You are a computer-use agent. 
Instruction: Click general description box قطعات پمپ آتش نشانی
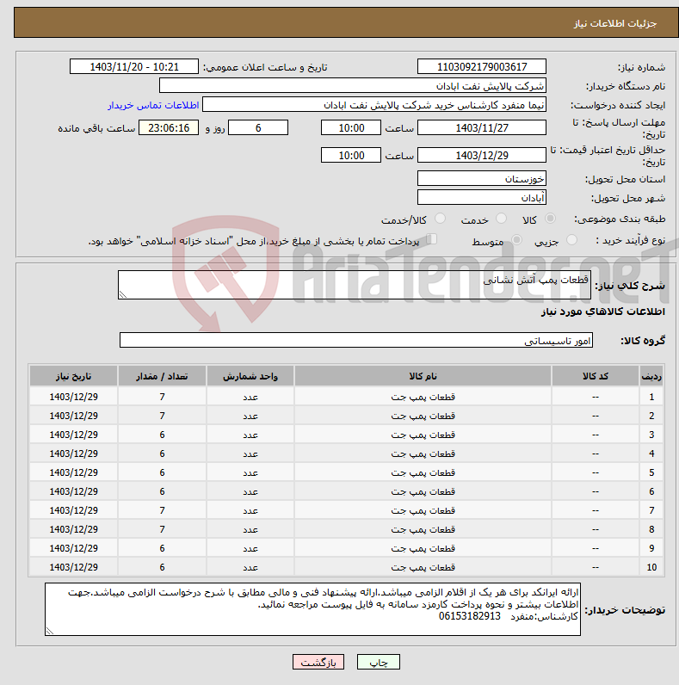[x=355, y=285]
